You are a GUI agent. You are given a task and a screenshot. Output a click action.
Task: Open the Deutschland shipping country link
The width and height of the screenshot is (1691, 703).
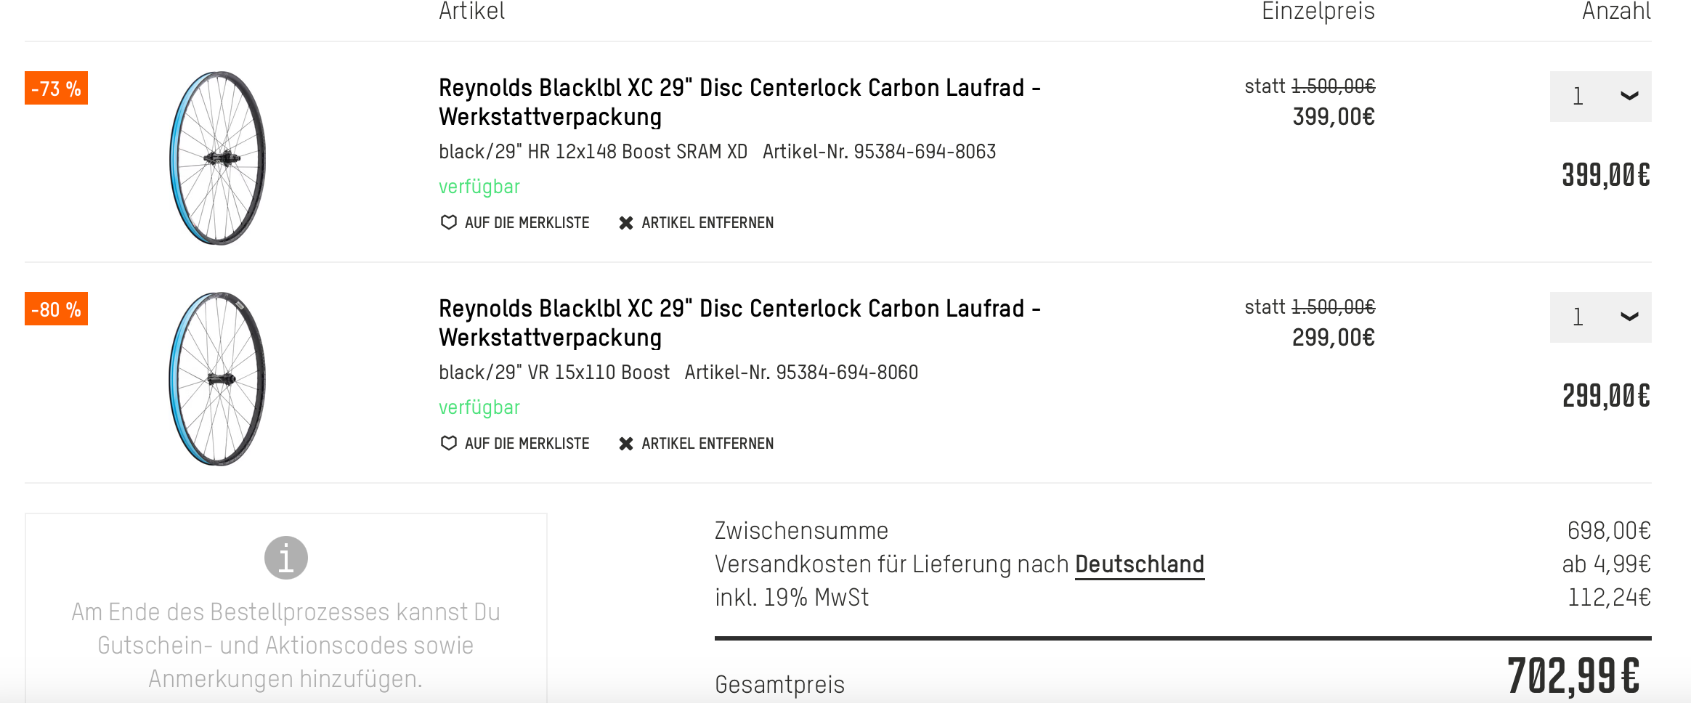pyautogui.click(x=1139, y=564)
